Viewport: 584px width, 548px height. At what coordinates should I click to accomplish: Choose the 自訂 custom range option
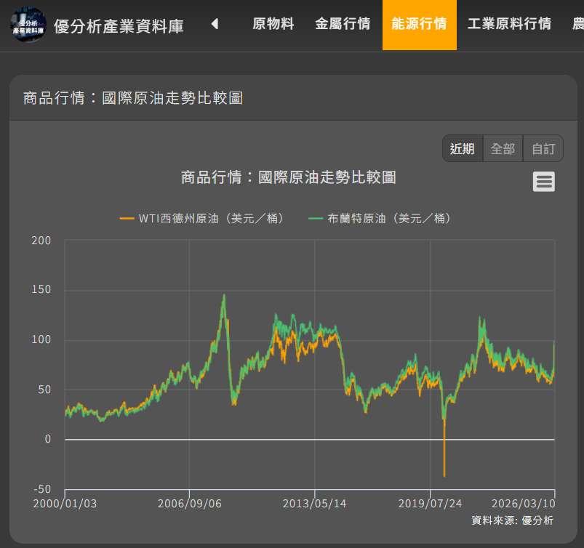[543, 149]
